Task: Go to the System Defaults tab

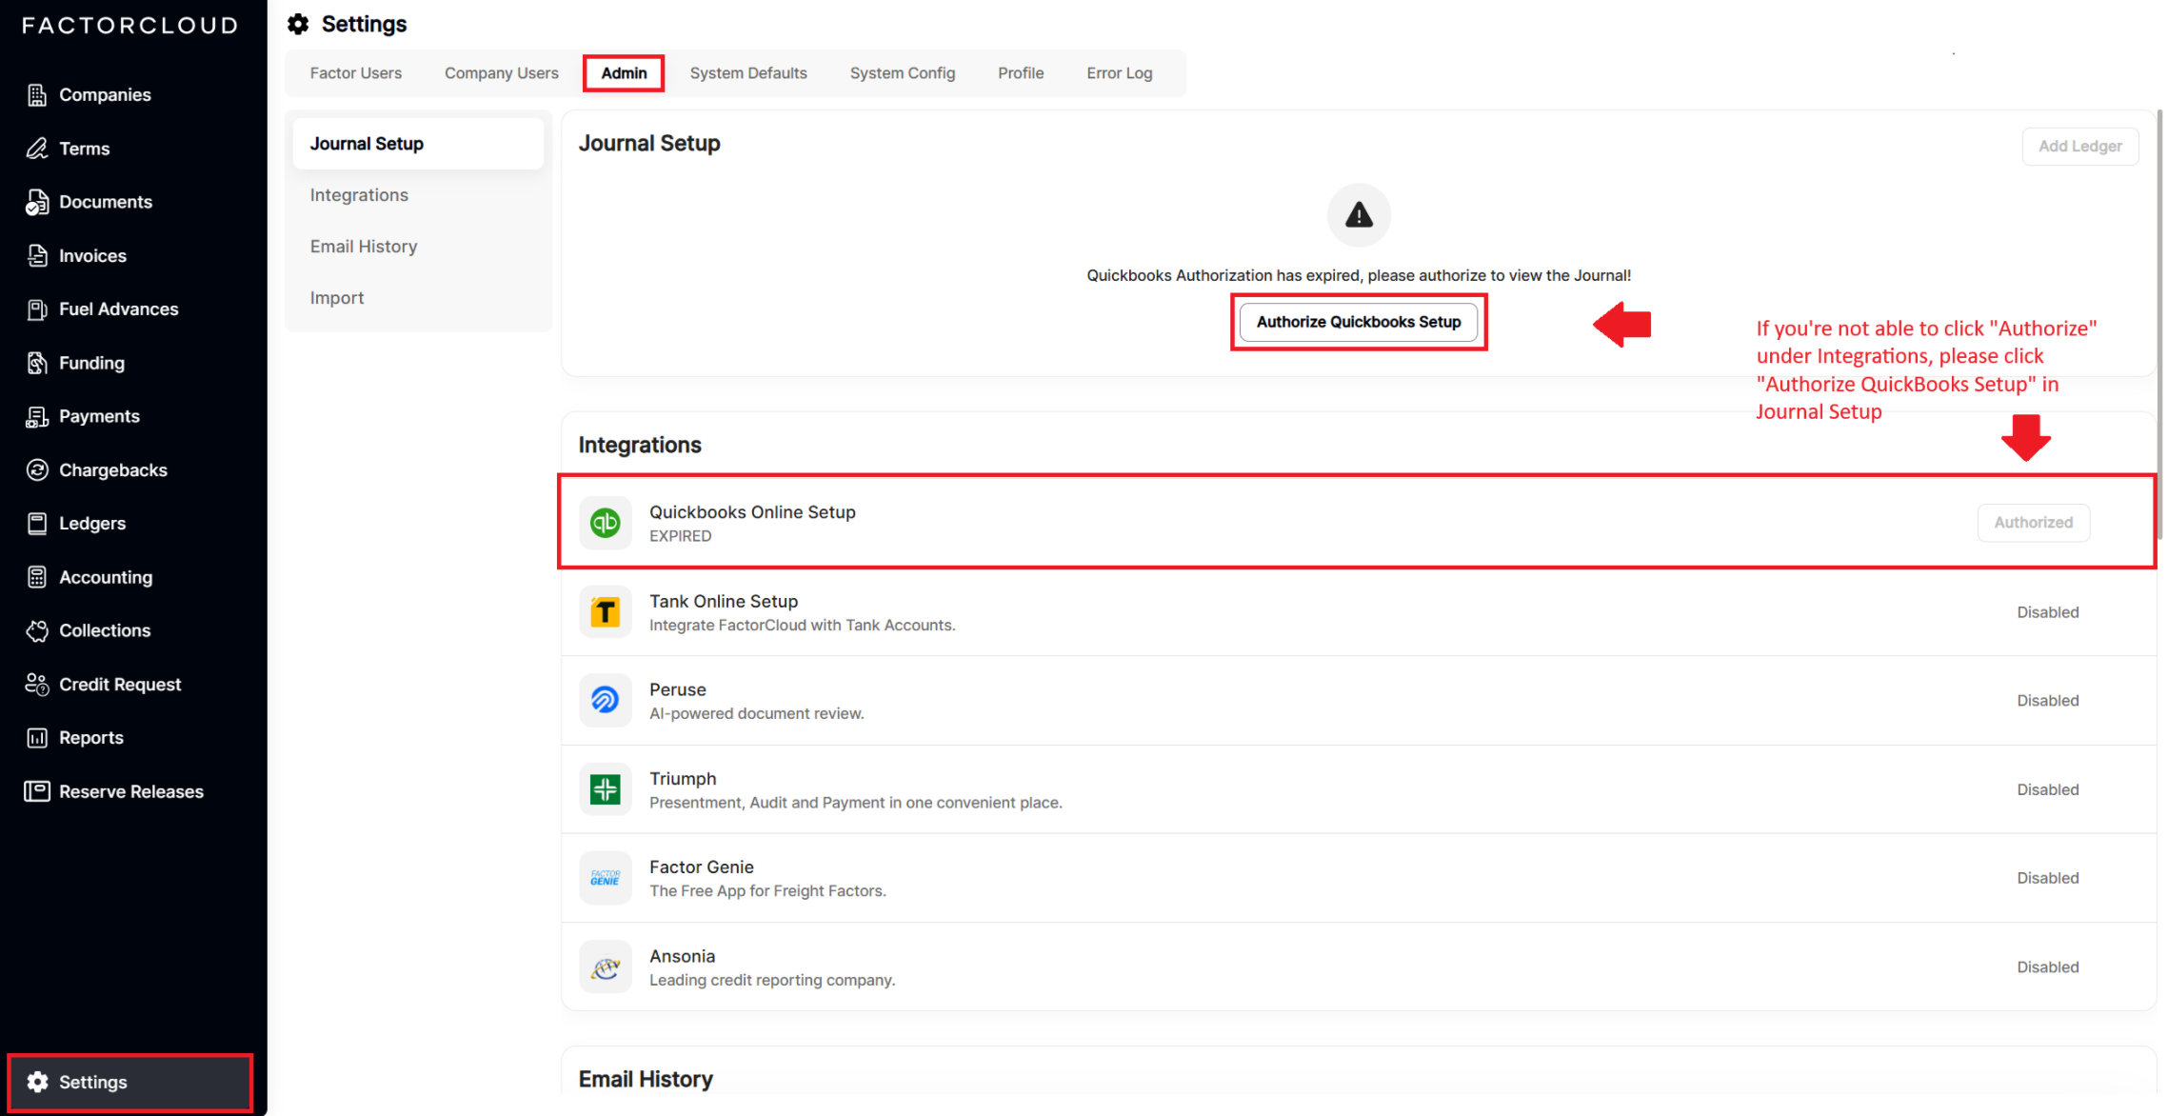Action: point(748,73)
